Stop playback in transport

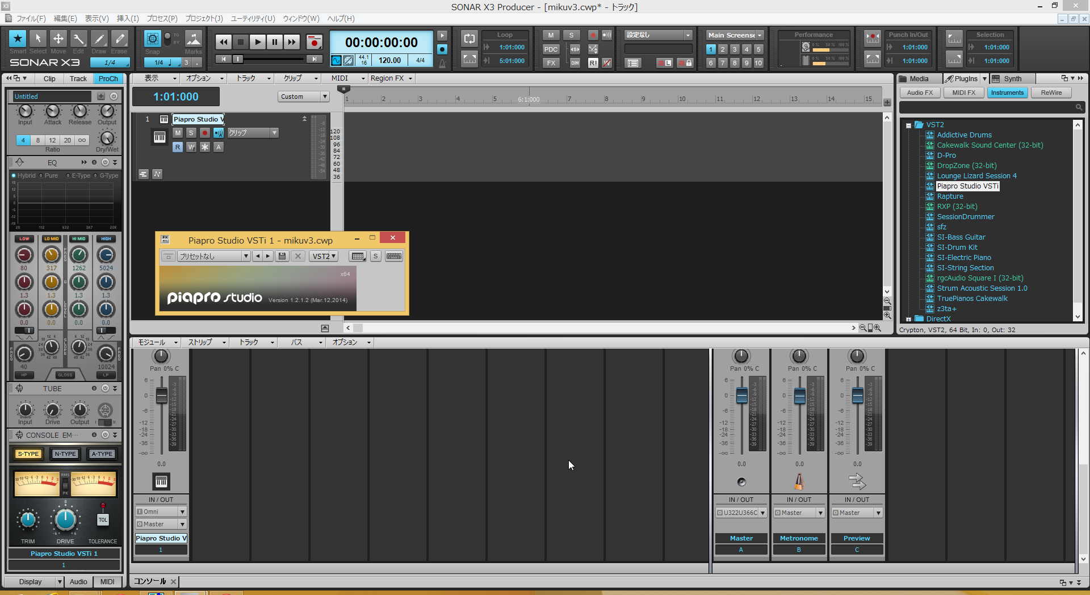click(x=241, y=42)
